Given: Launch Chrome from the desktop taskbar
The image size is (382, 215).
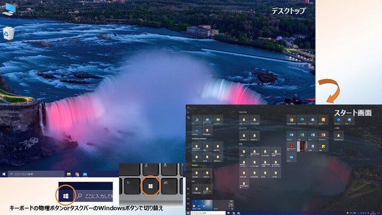Looking at the screenshot, I should 77,174.
